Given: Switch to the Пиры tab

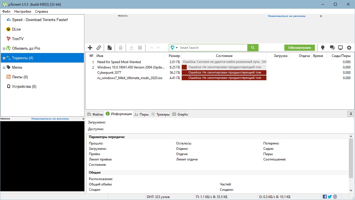Looking at the screenshot, I should click(141, 114).
